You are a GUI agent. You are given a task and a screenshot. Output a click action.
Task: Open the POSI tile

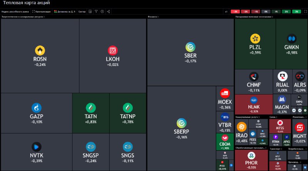click(222, 165)
